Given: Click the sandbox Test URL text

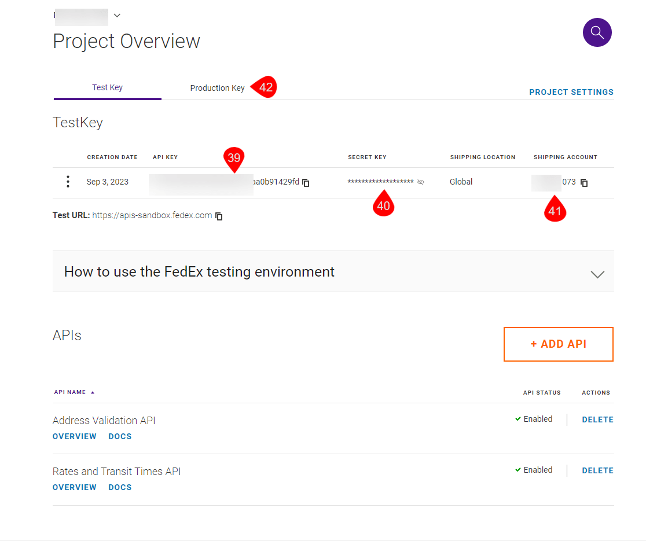Looking at the screenshot, I should pos(152,215).
